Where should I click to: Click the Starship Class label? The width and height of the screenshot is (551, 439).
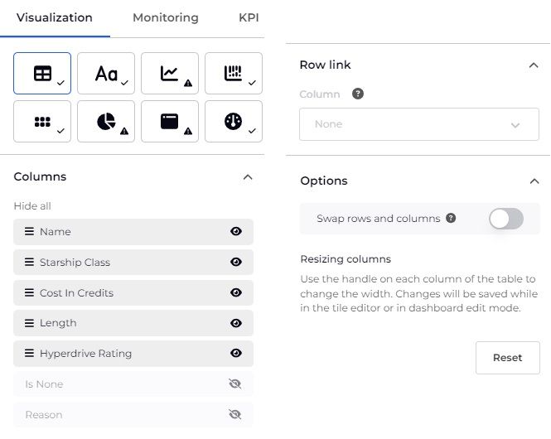[75, 263]
